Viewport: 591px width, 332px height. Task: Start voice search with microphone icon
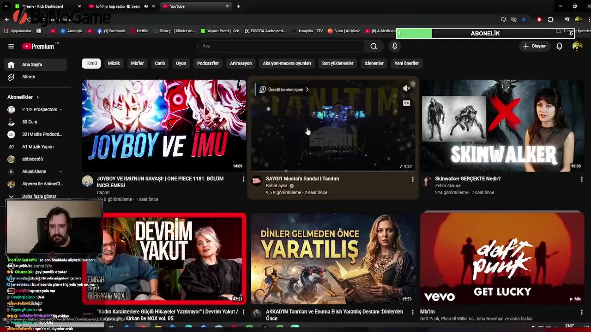coord(395,46)
